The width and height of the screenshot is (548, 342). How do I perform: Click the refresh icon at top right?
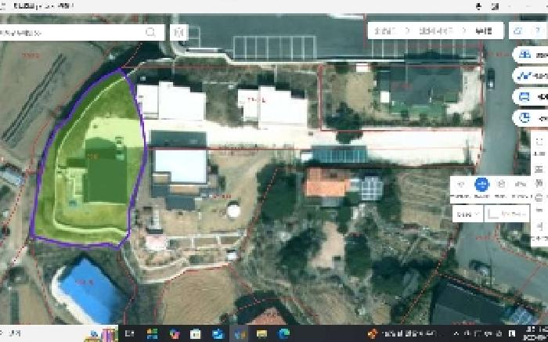pos(517,31)
